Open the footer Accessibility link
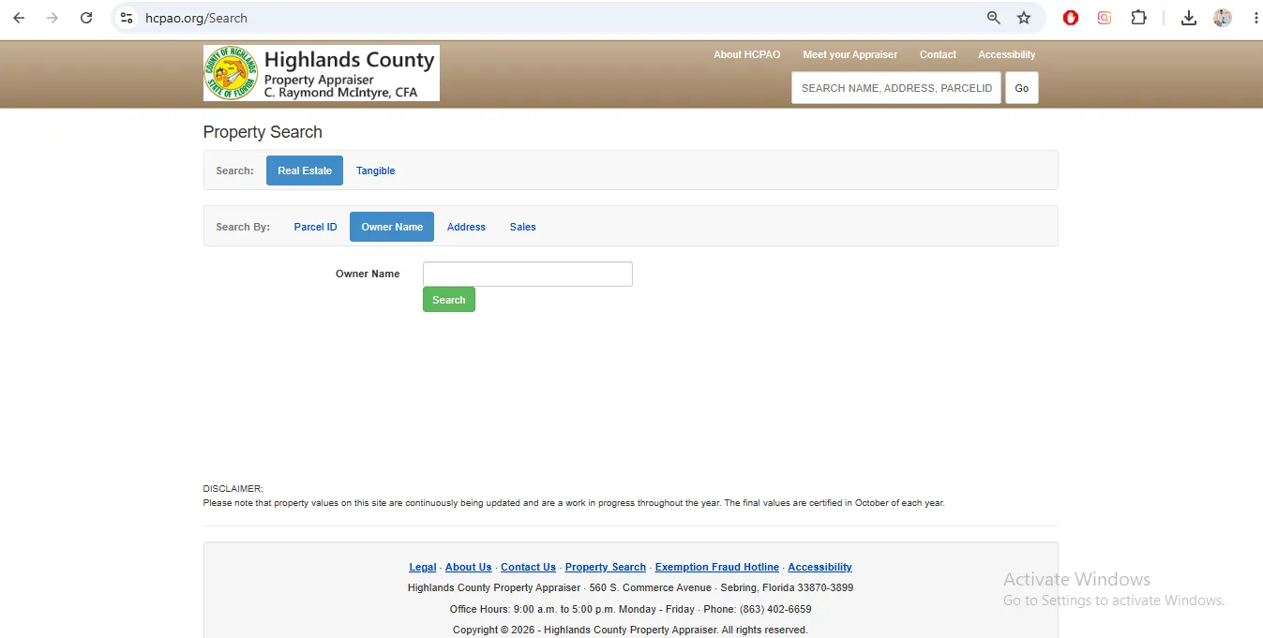The height and width of the screenshot is (638, 1263). [819, 567]
